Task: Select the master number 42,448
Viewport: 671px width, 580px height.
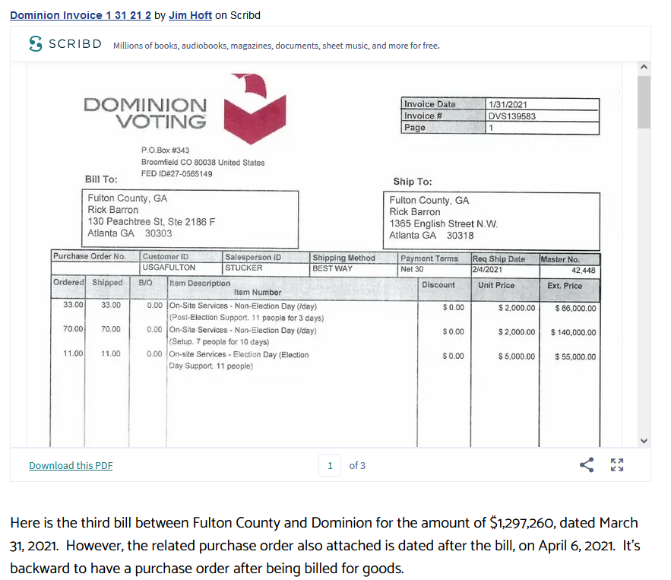Action: (x=584, y=271)
